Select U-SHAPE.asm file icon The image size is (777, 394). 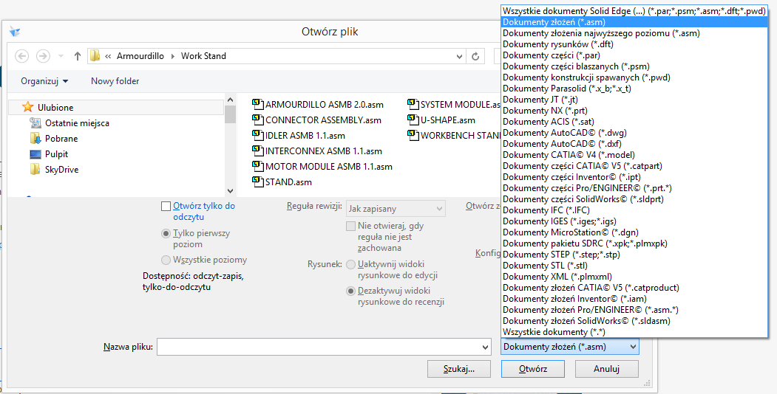[x=413, y=119]
